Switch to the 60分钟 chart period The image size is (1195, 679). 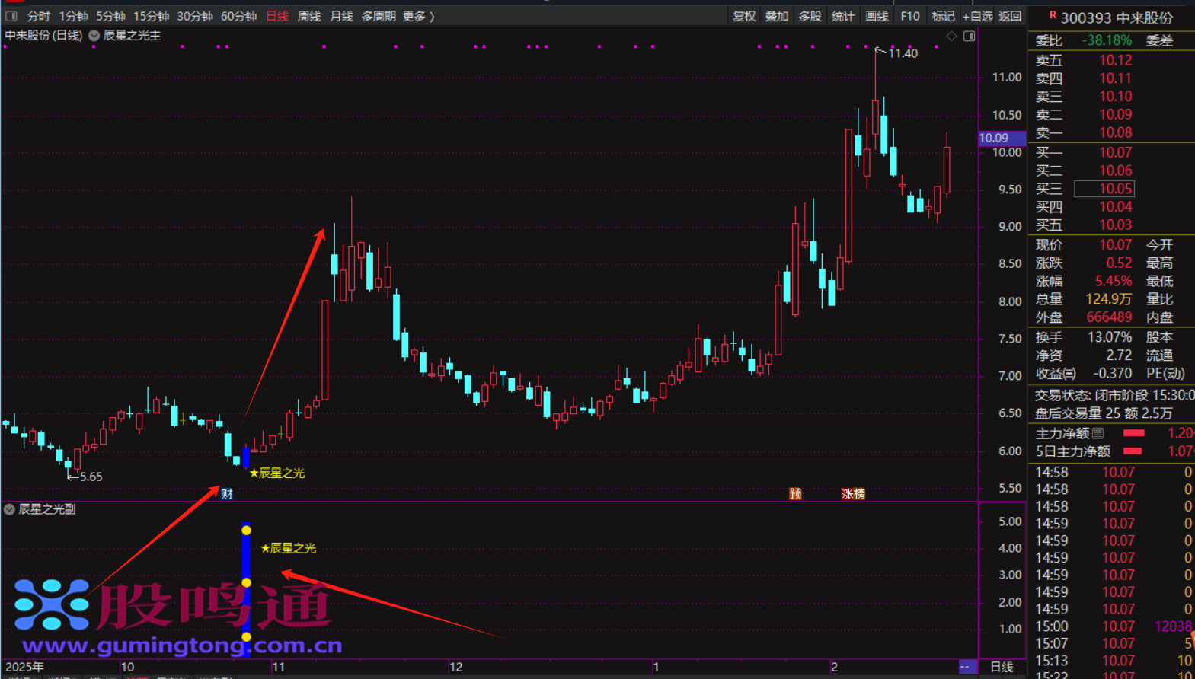click(x=238, y=16)
